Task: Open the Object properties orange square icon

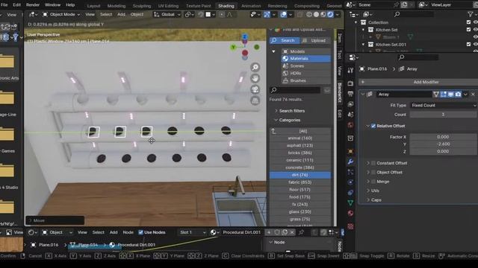Action: [350, 151]
